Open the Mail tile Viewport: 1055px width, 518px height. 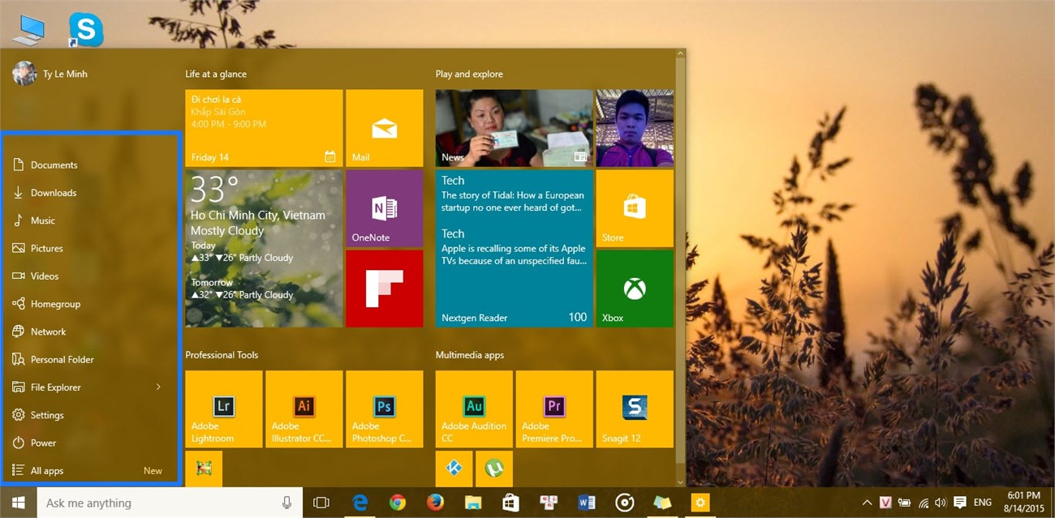(384, 128)
